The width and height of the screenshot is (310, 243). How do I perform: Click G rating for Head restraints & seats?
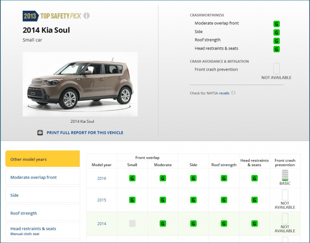click(x=277, y=49)
